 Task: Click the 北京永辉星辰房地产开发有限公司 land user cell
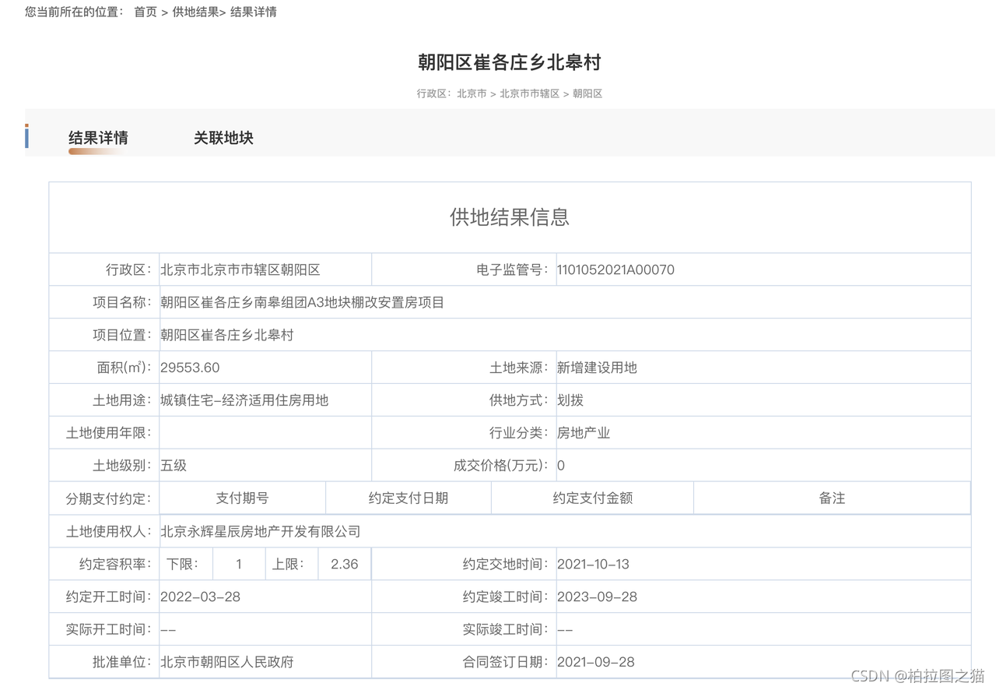coord(259,531)
